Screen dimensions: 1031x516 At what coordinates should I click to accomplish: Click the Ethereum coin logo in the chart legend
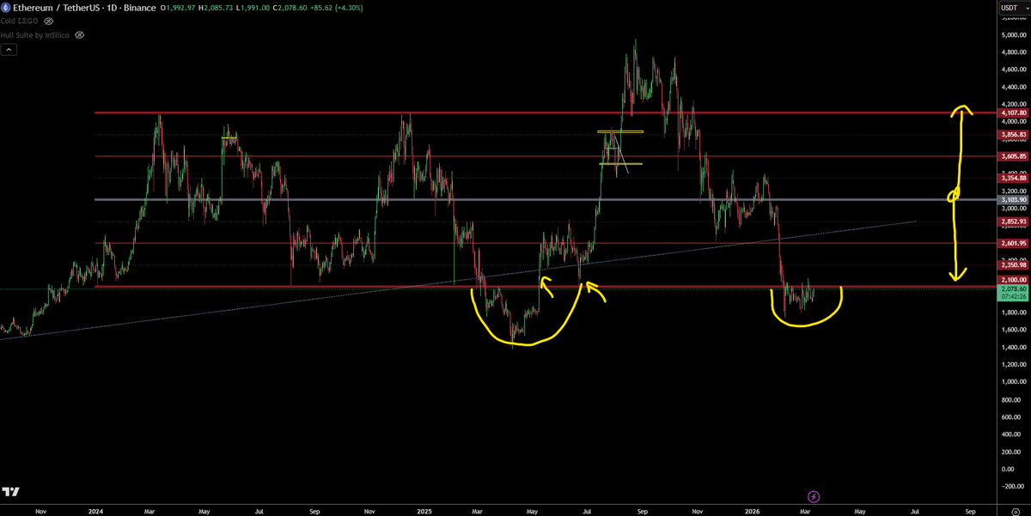tap(7, 8)
